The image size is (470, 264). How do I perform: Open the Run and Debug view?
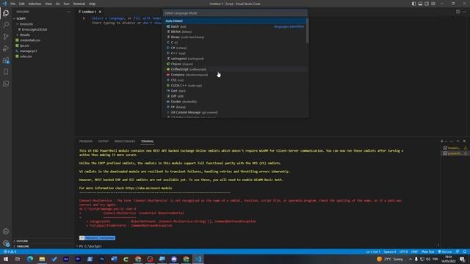point(6,48)
